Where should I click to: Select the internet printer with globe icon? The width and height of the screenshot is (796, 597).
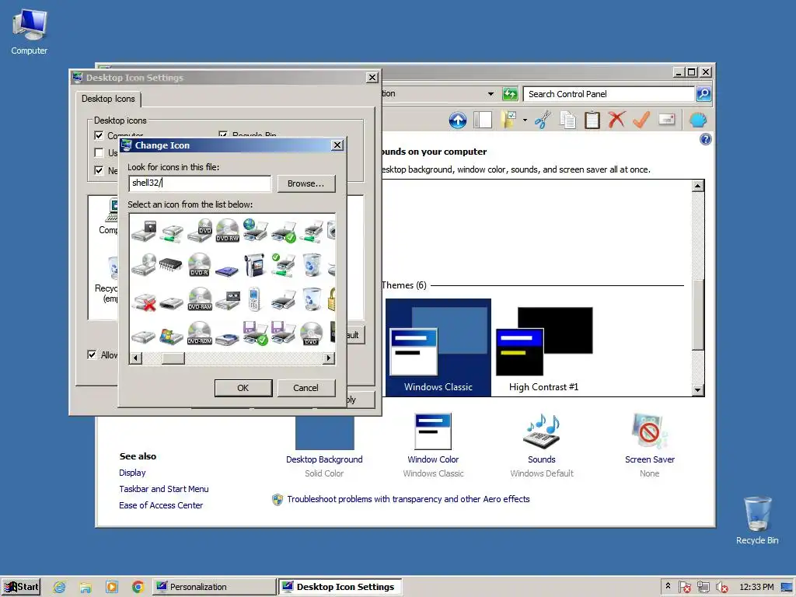[x=255, y=230]
